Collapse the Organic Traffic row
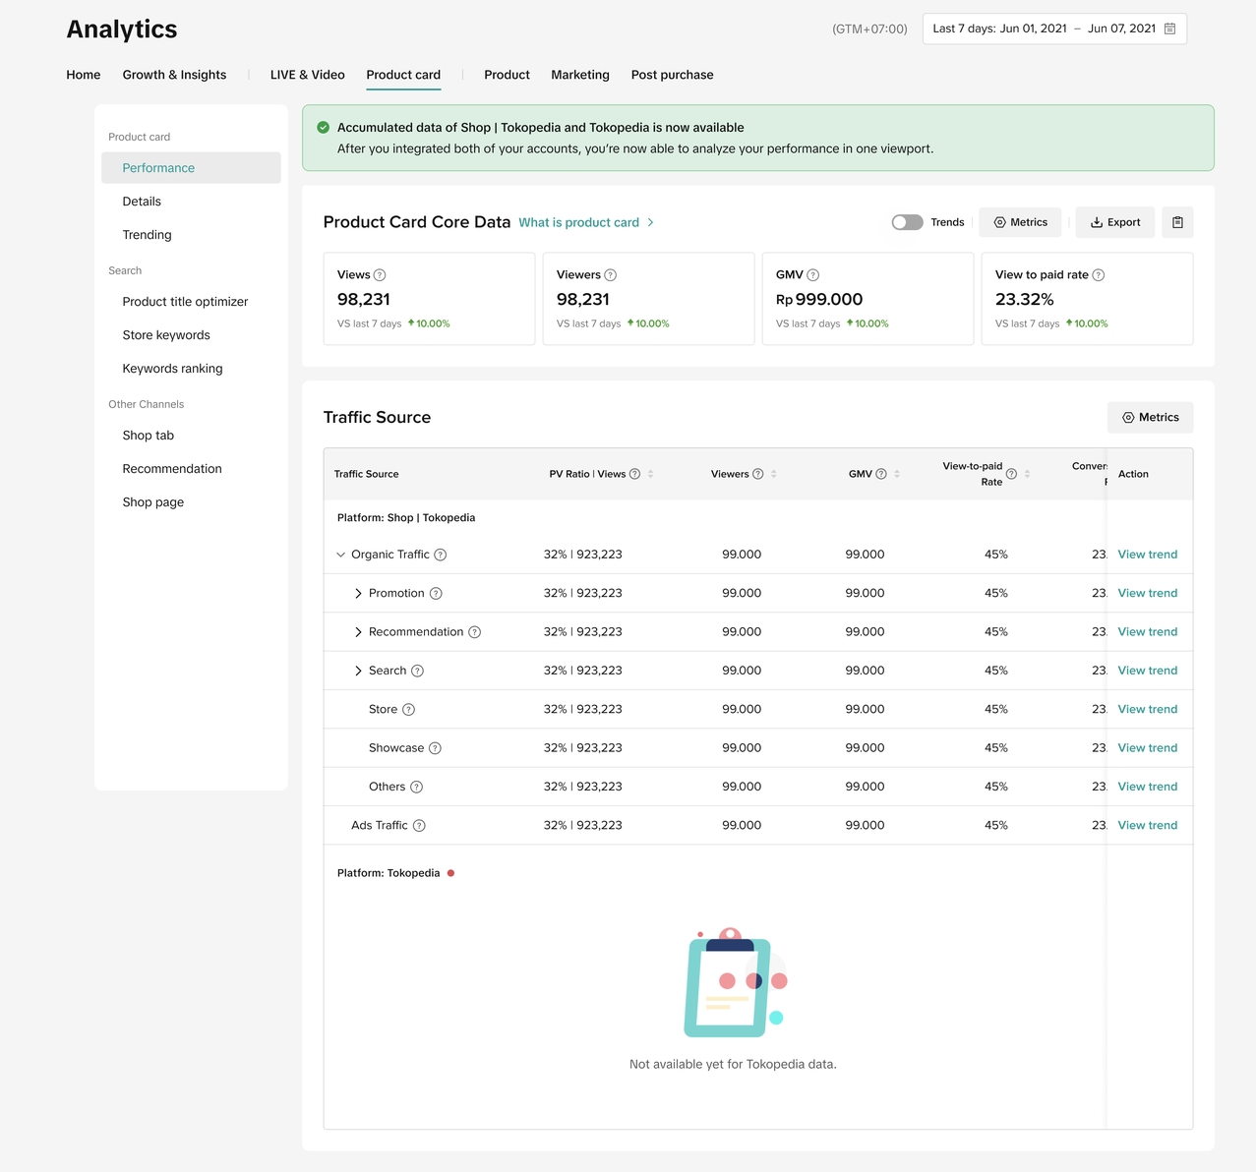Image resolution: width=1256 pixels, height=1172 pixels. pyautogui.click(x=341, y=555)
